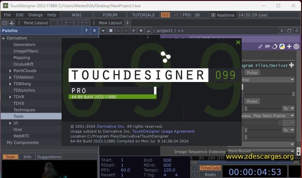
Task: Open the pane type dropdown arrow
Action: [103, 31]
